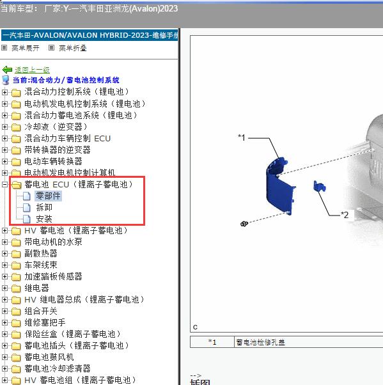Click the document icon of 零部件
The height and width of the screenshot is (385, 383).
(26, 196)
